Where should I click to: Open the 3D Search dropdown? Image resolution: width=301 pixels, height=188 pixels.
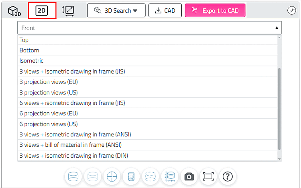pos(116,11)
